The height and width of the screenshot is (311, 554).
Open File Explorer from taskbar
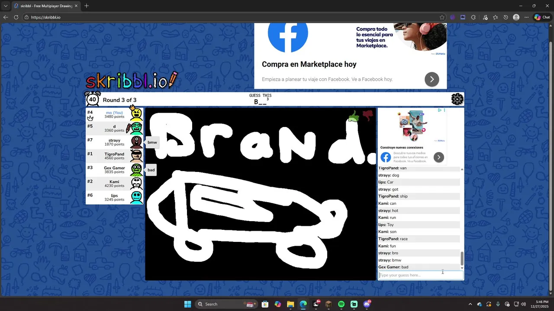tap(290, 304)
